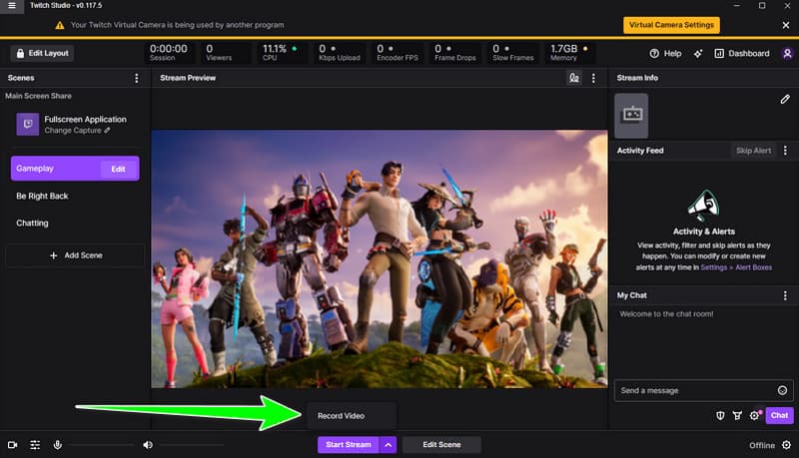The image size is (799, 458).
Task: Click the sparkle what's new icon
Action: (697, 54)
